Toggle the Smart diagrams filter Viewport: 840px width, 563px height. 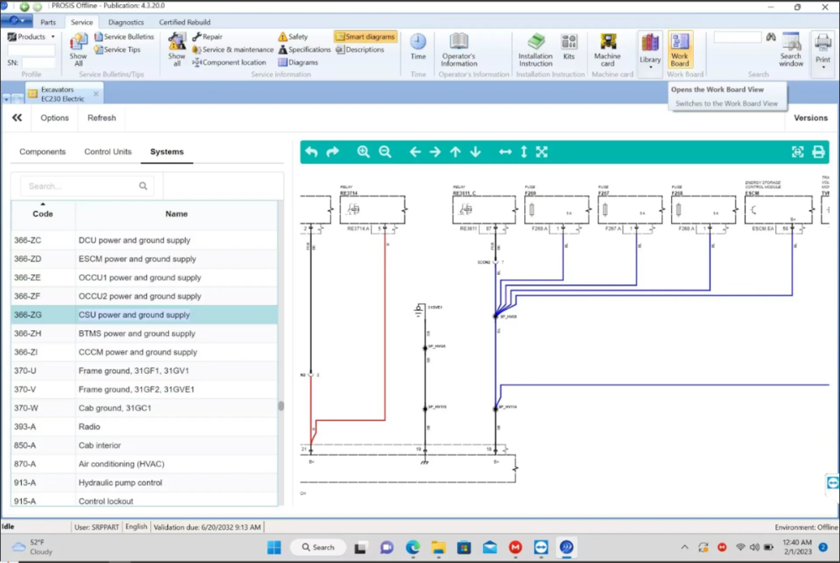coord(365,37)
